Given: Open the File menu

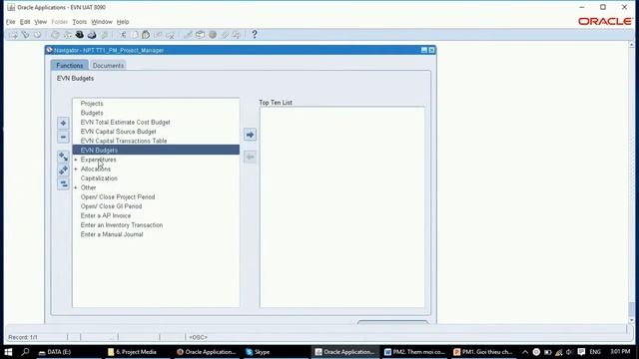Looking at the screenshot, I should click(x=11, y=22).
